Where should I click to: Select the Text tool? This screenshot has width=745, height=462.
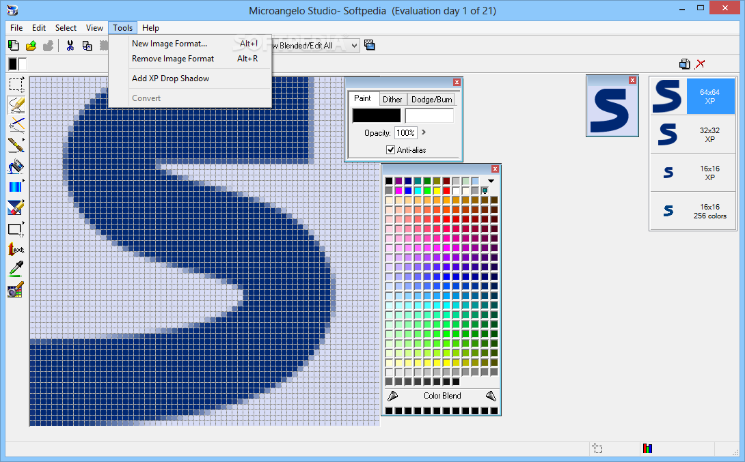pyautogui.click(x=16, y=249)
